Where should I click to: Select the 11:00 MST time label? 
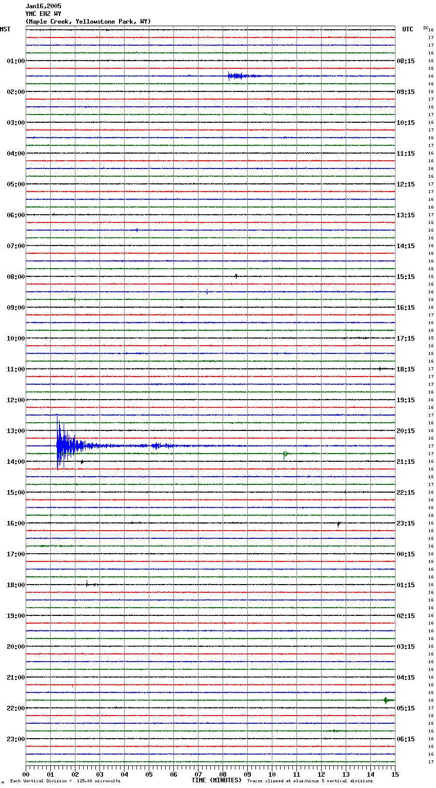click(x=16, y=369)
